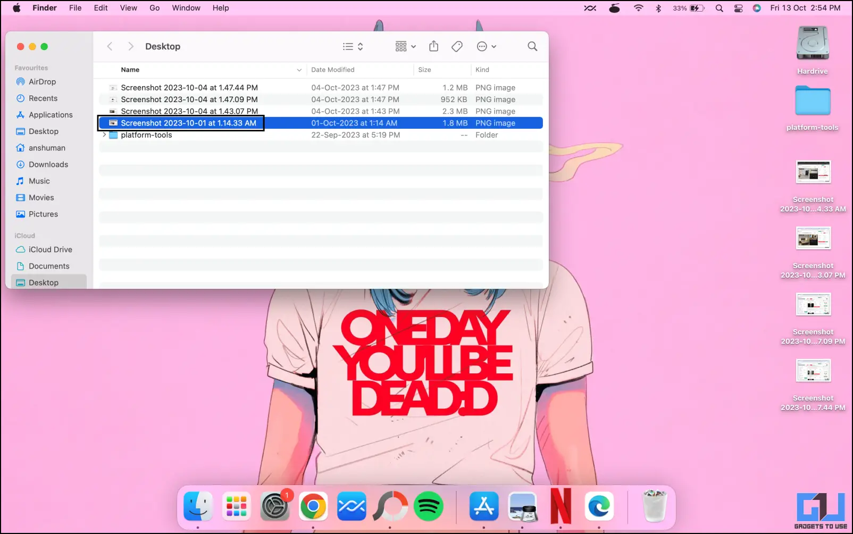853x534 pixels.
Task: Open Spotify from the Dock
Action: [429, 506]
